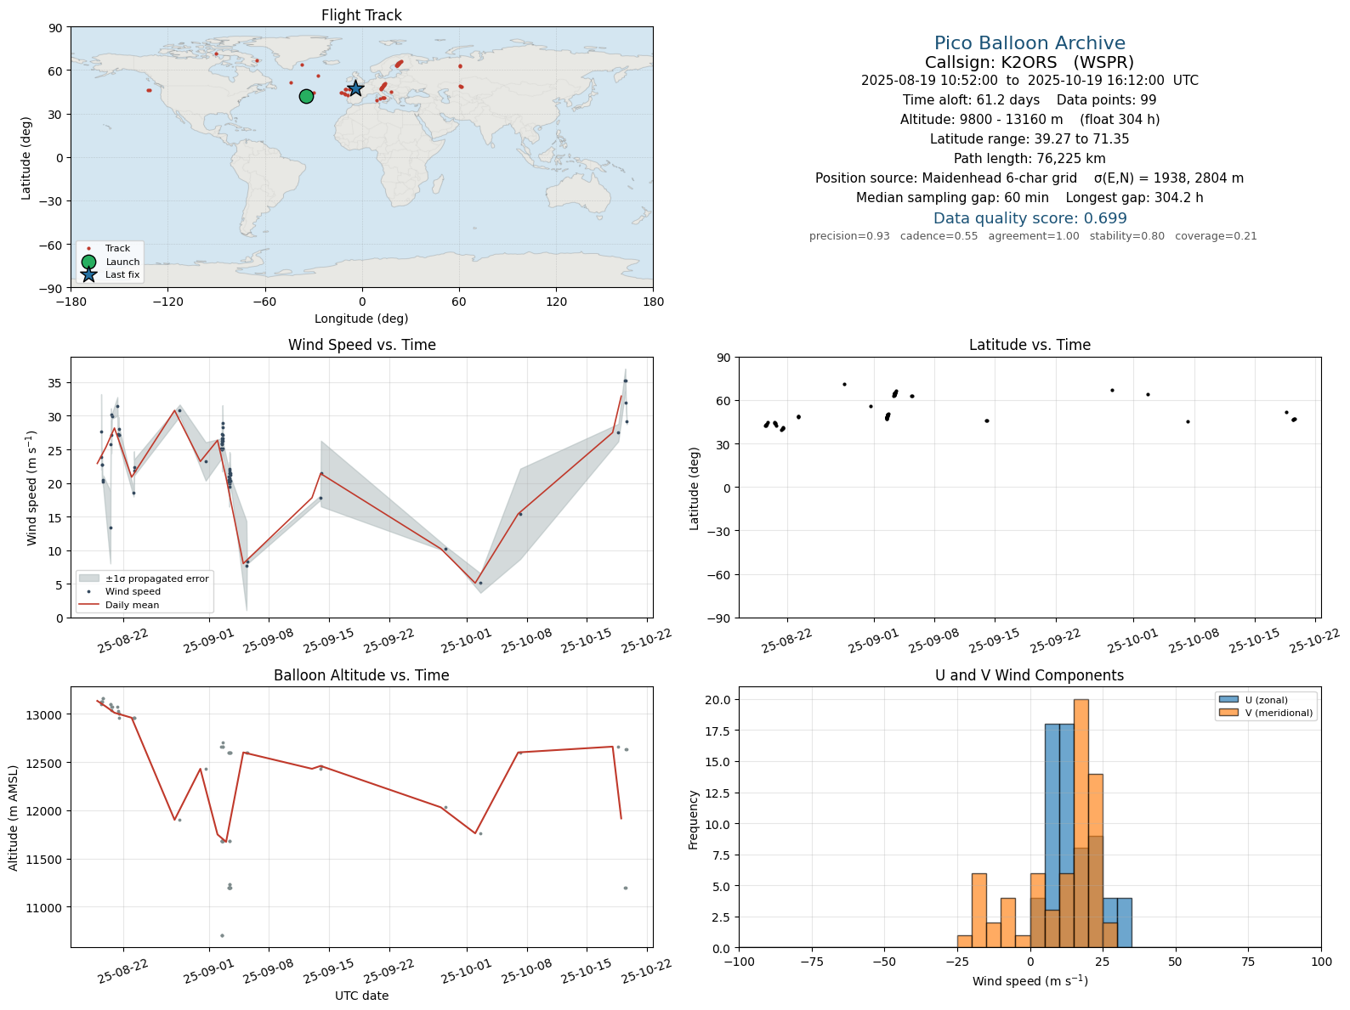Click the "Daily mean" legend label
The image size is (1350, 1010).
pos(132,605)
